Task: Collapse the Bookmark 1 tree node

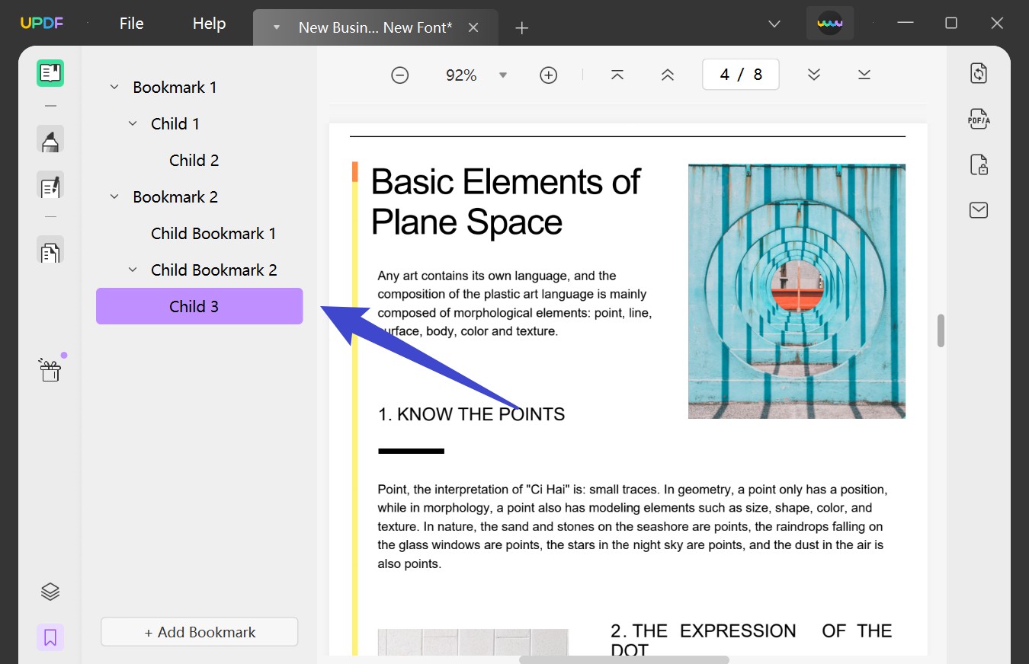Action: (114, 88)
